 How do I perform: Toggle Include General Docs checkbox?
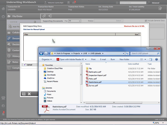tap(146, 21)
